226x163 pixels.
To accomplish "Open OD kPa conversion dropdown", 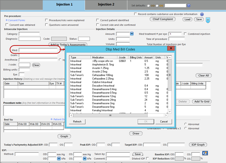I will click(59, 159).
